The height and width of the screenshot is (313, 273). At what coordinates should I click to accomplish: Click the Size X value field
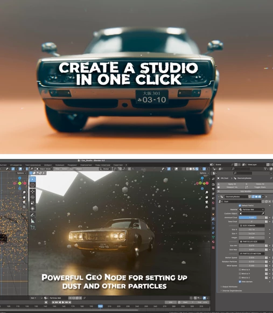click(x=251, y=229)
